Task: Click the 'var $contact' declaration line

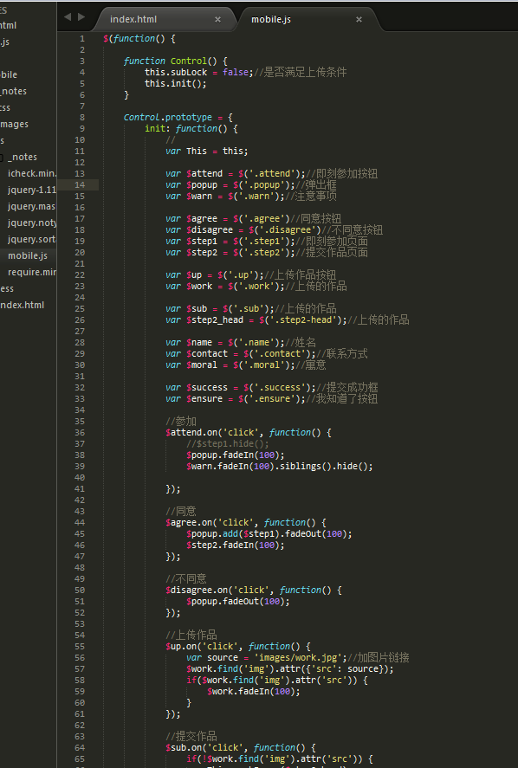Action: coord(267,354)
